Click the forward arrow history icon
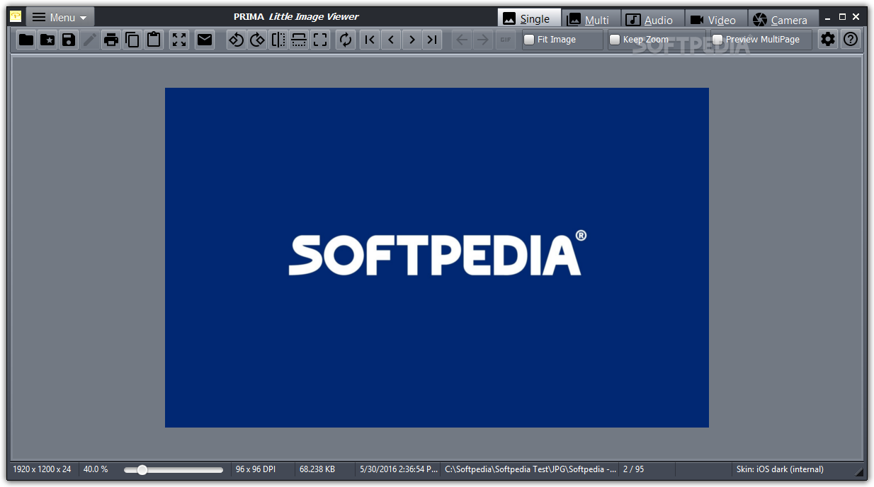This screenshot has height=487, width=874. pos(483,40)
